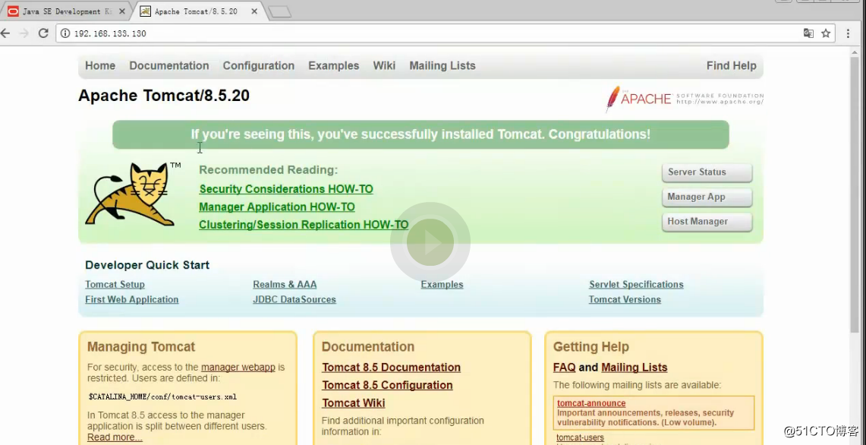Open the Home nav item
Screen dimensions: 866x445
pos(100,66)
